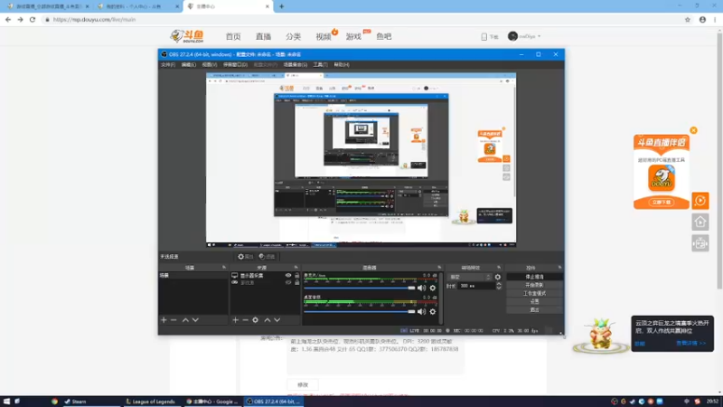Click Studio Mode button in Controls

point(534,293)
